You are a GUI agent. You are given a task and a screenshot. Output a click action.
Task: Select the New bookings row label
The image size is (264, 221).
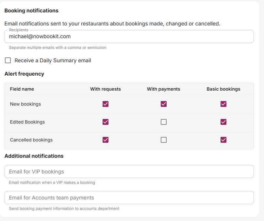click(x=25, y=104)
